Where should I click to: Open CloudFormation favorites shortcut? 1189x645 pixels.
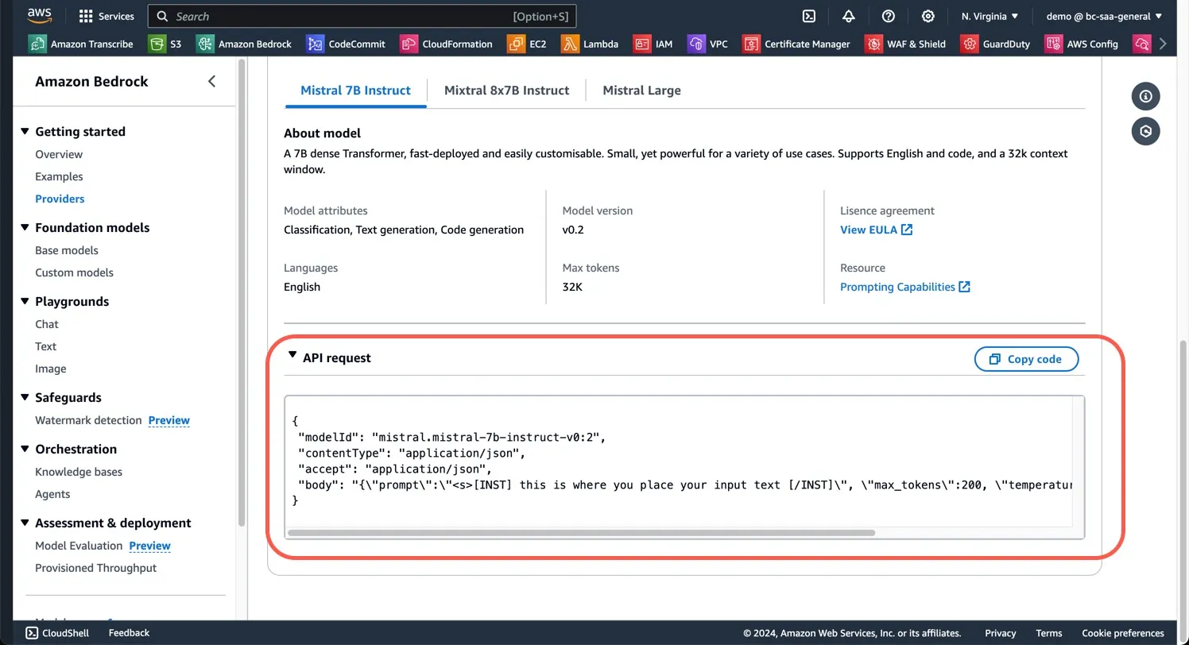tap(447, 44)
